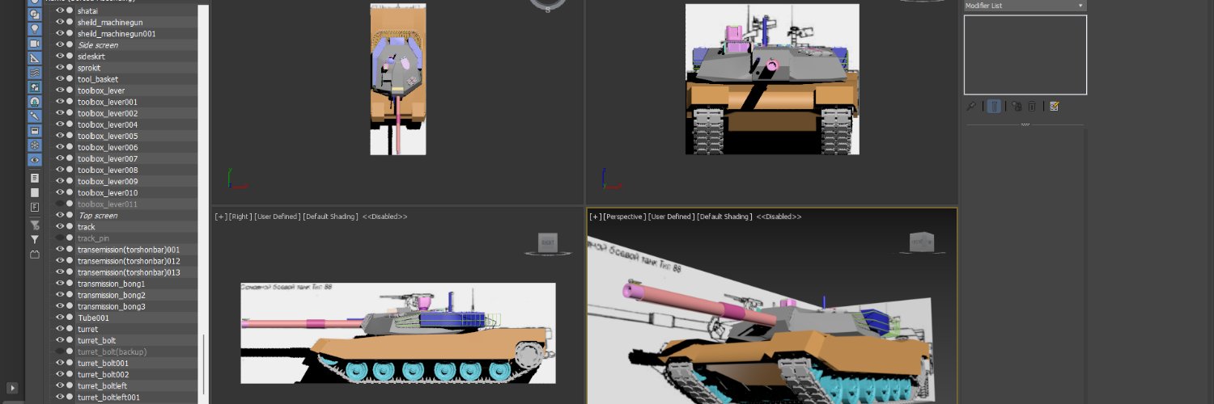This screenshot has height=404, width=1214.
Task: Open Right viewport [User Defined] menu
Action: pyautogui.click(x=277, y=217)
